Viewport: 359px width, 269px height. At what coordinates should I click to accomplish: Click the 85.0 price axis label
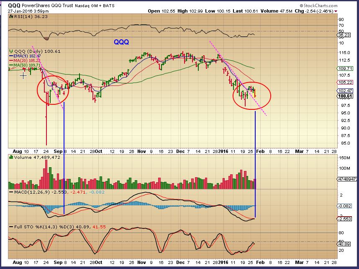tap(345, 143)
